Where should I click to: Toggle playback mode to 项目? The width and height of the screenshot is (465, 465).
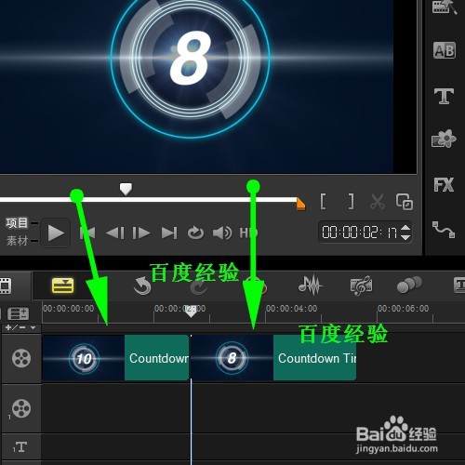(17, 223)
